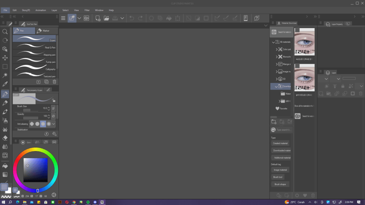Expand the Manga material folder

[x=276, y=64]
